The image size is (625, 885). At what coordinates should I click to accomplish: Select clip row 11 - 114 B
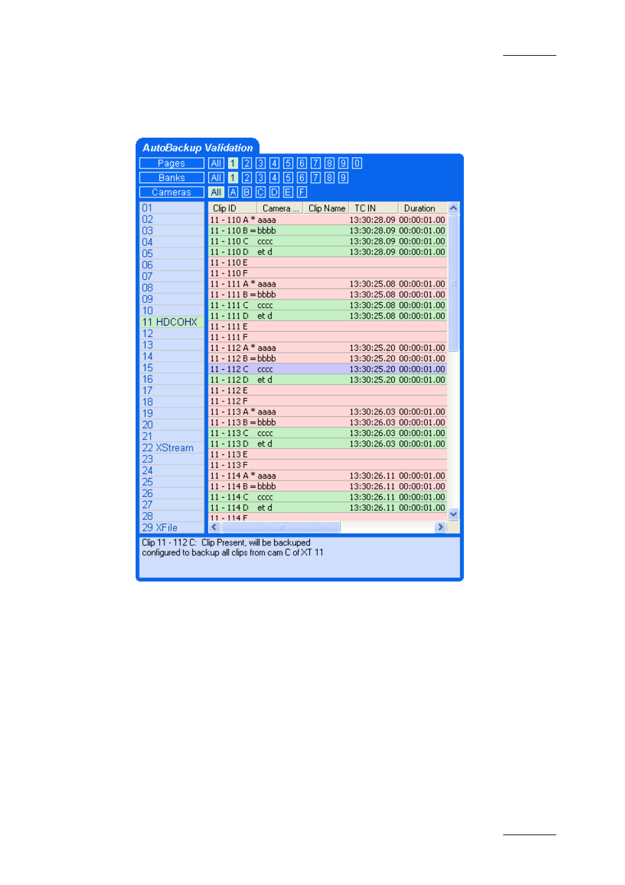point(328,487)
